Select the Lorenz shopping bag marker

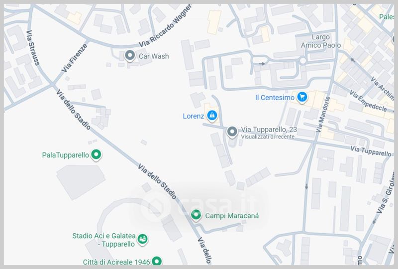click(x=212, y=116)
